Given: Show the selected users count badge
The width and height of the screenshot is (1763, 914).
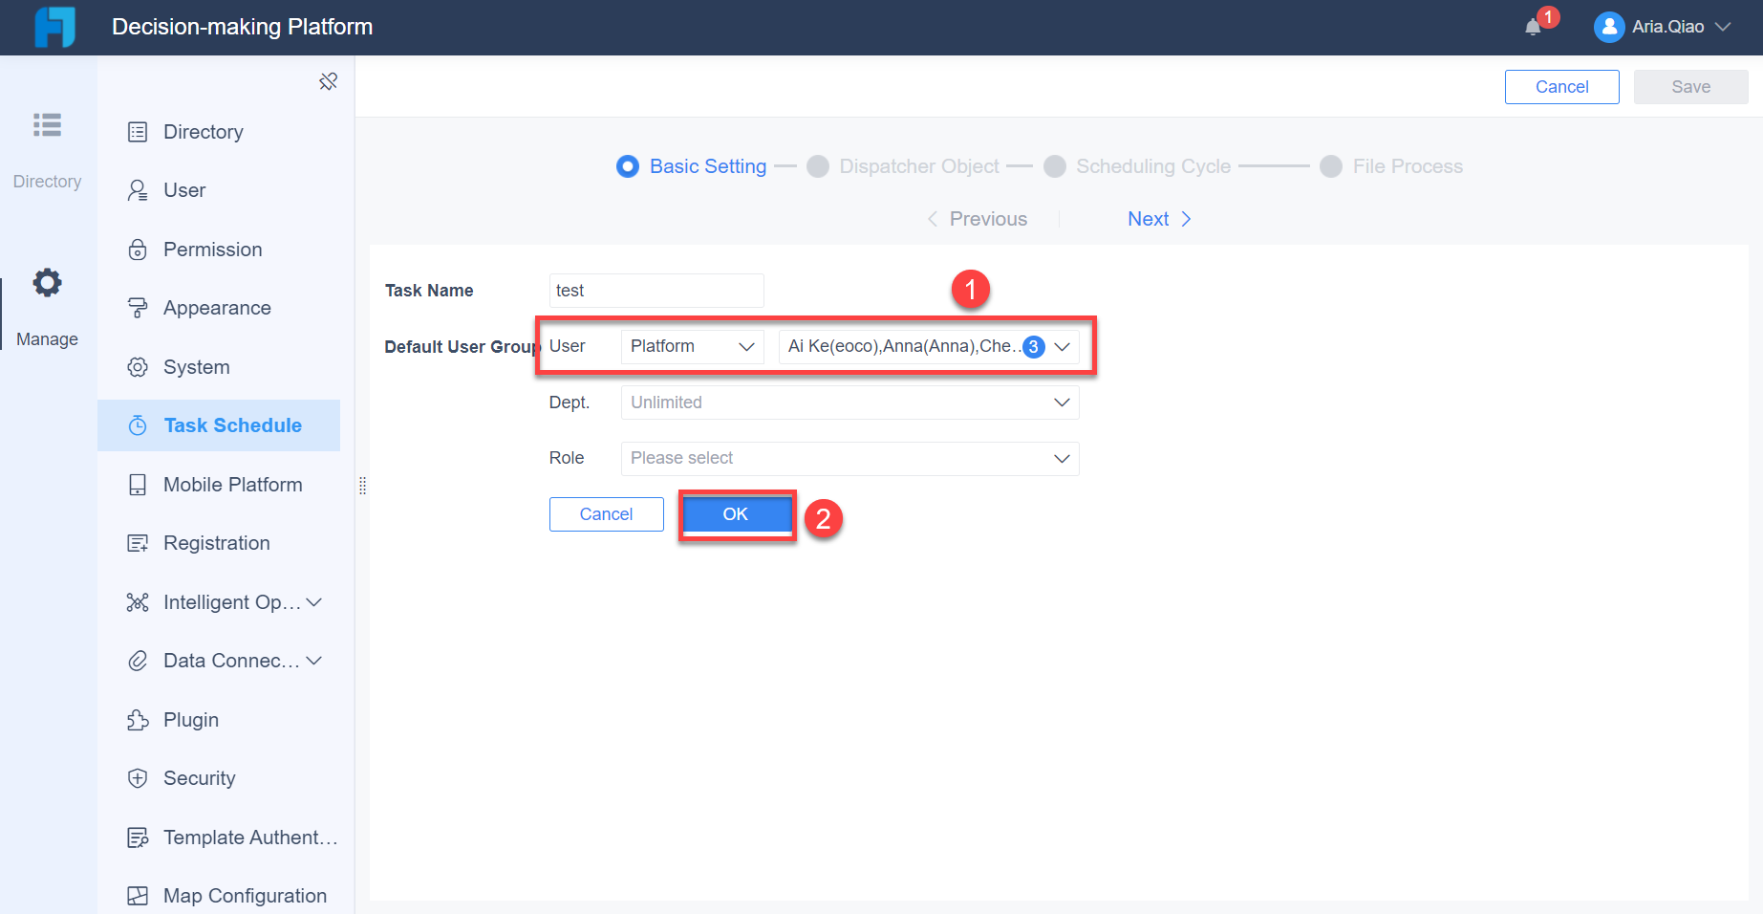Looking at the screenshot, I should coord(1033,346).
